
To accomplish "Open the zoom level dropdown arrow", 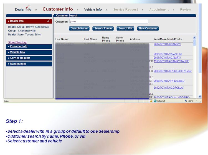I will [197, 101].
